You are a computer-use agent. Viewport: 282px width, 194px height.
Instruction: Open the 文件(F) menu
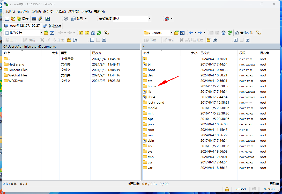36,12
